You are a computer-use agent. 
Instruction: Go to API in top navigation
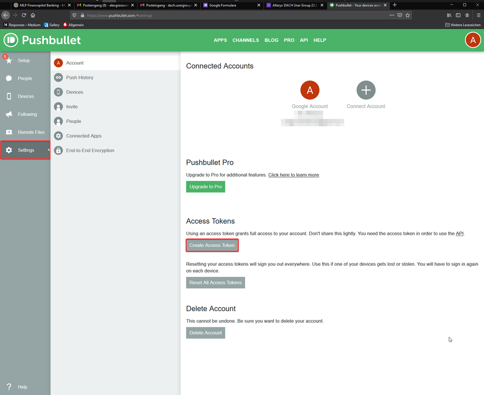[x=304, y=40]
